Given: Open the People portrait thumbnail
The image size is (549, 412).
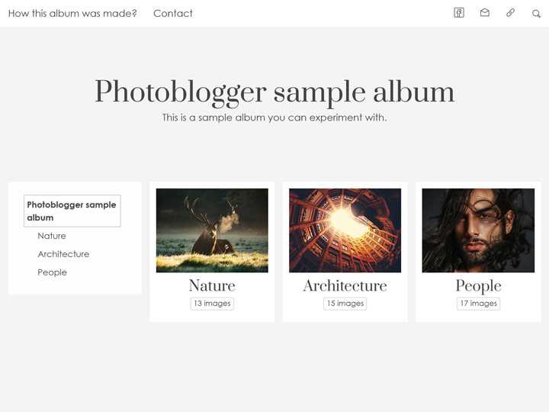Looking at the screenshot, I should click(x=478, y=230).
